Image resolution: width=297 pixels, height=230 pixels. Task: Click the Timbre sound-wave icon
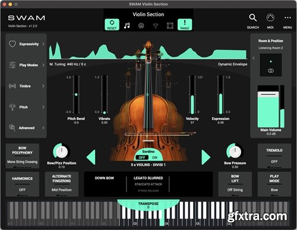pos(12,86)
